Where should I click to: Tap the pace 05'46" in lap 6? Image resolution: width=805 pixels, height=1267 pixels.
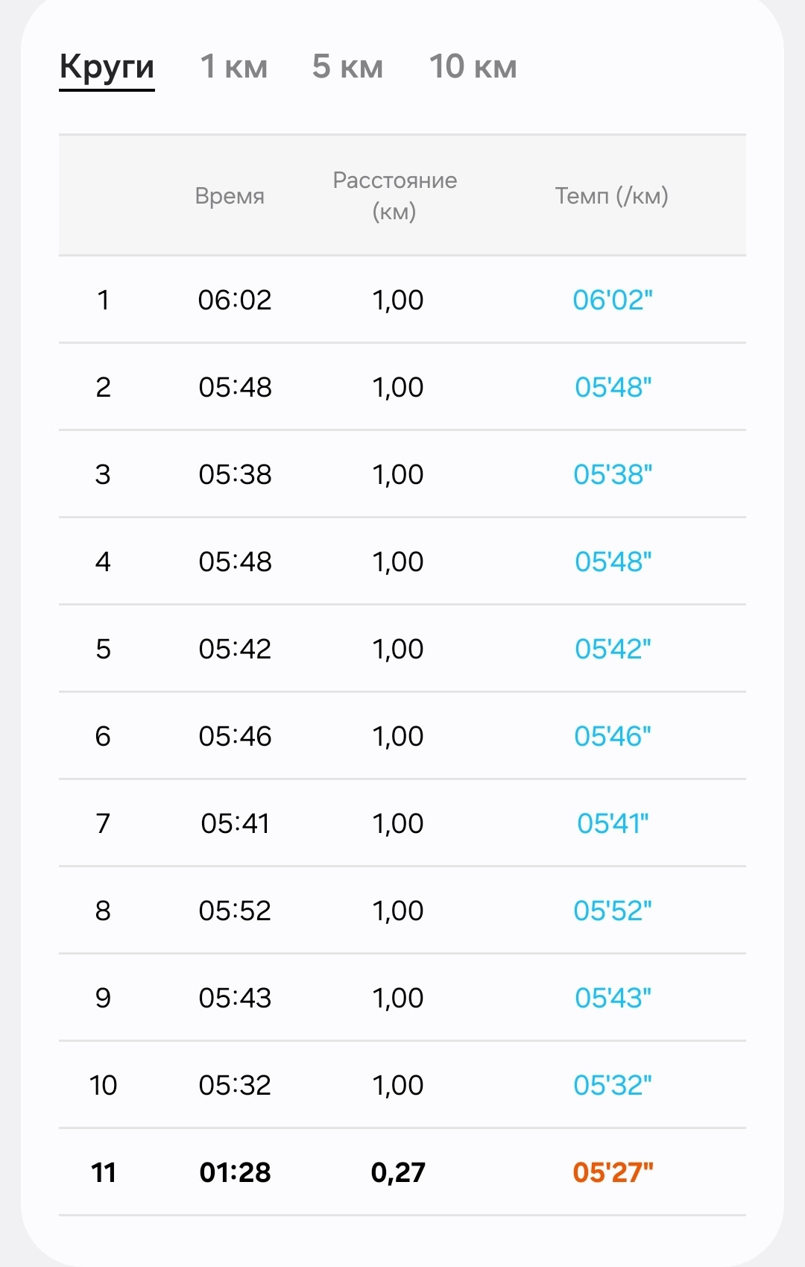pos(613,736)
